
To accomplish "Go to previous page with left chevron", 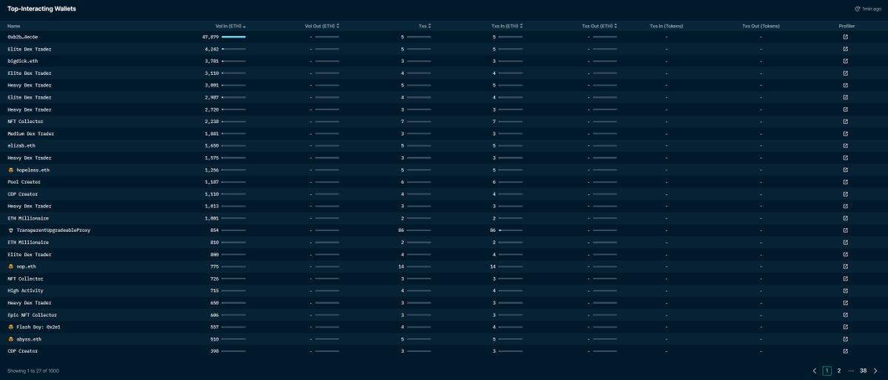I will pos(815,370).
